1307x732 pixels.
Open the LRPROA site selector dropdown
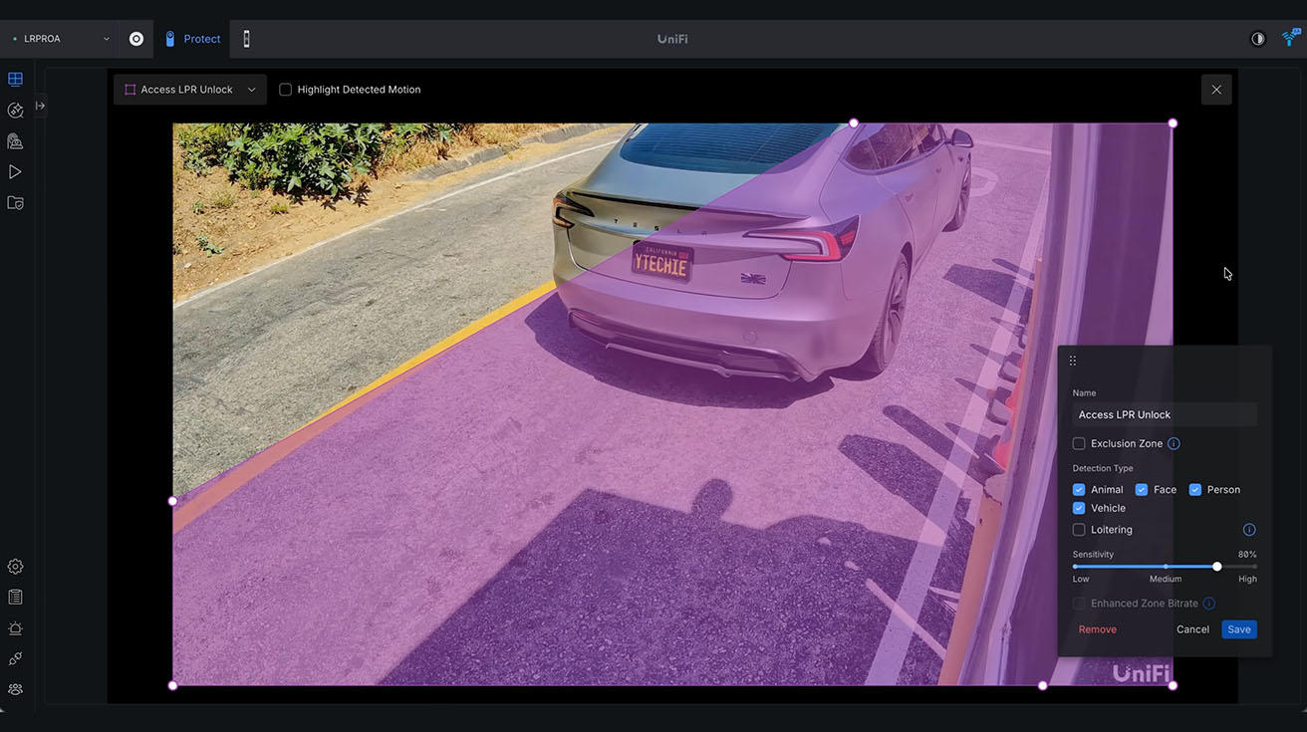pyautogui.click(x=61, y=39)
